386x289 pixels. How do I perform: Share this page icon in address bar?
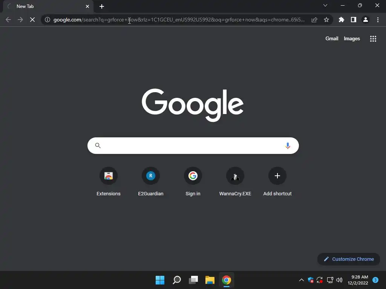pos(314,20)
